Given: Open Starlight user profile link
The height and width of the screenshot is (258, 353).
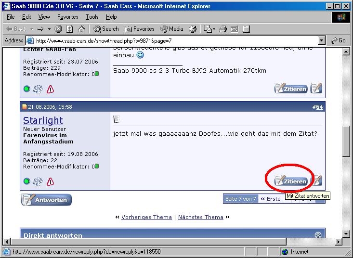Looking at the screenshot, I should pyautogui.click(x=43, y=120).
